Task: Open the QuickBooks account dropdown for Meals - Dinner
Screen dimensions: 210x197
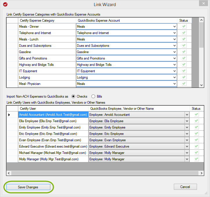Action: click(174, 27)
